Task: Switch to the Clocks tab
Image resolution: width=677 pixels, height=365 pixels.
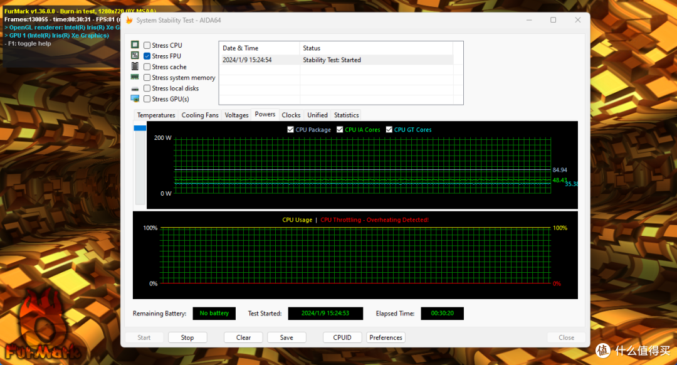Action: click(x=291, y=115)
